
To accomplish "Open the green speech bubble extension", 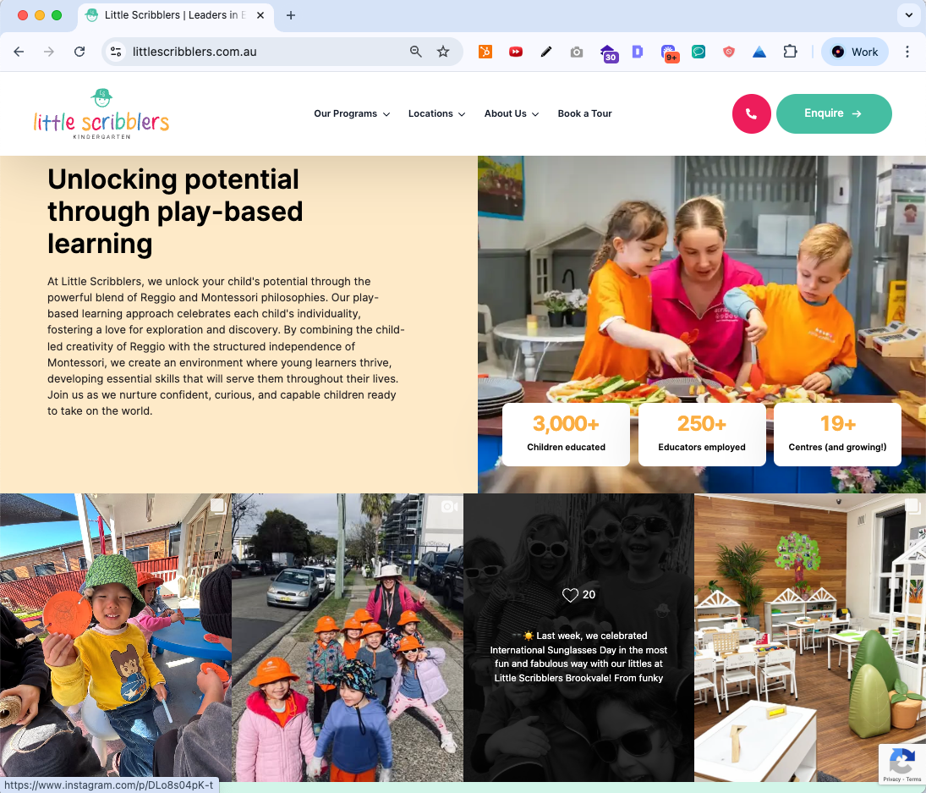I will click(699, 52).
